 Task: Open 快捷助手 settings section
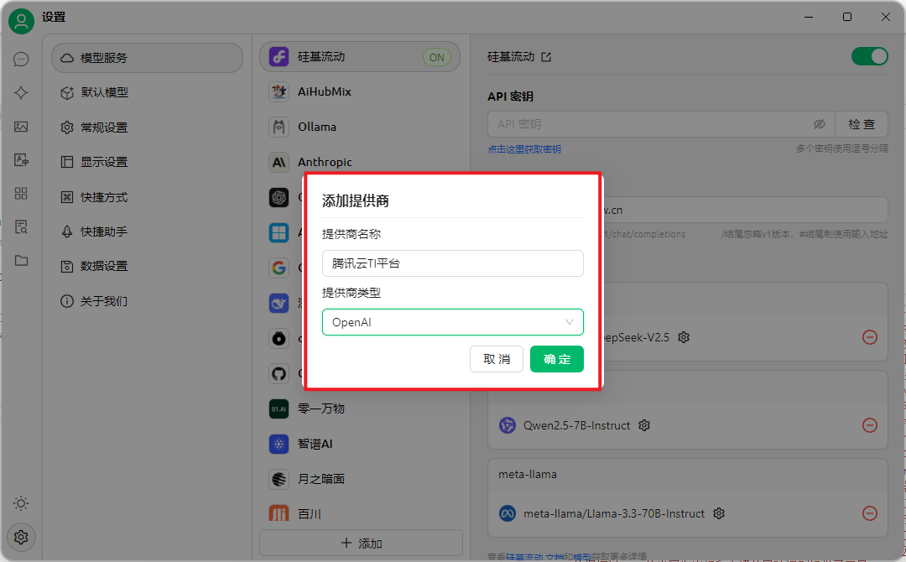[148, 232]
